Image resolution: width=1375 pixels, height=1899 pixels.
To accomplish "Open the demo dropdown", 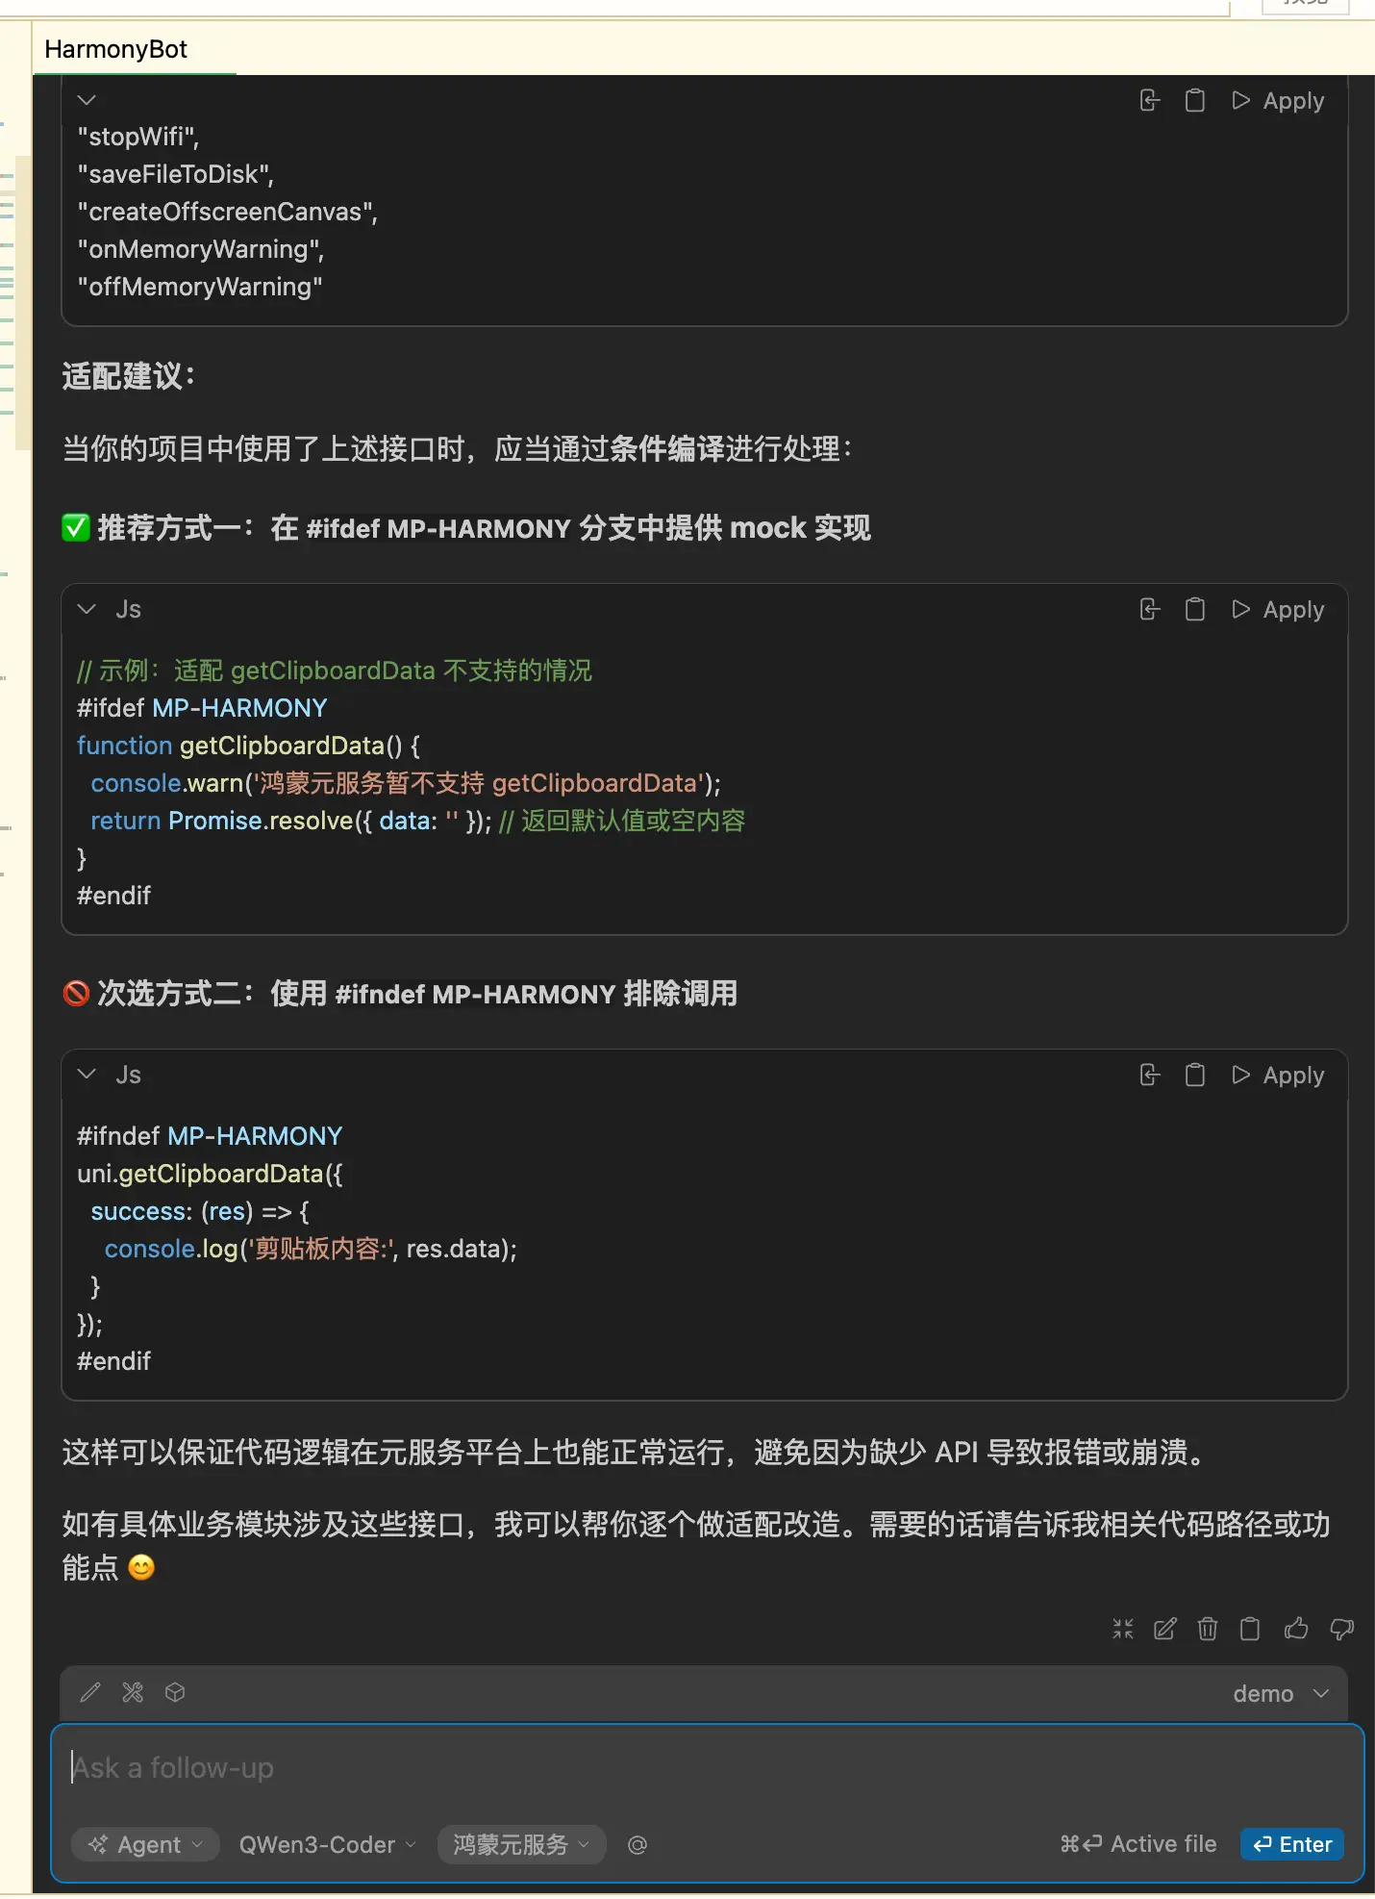I will click(1280, 1694).
